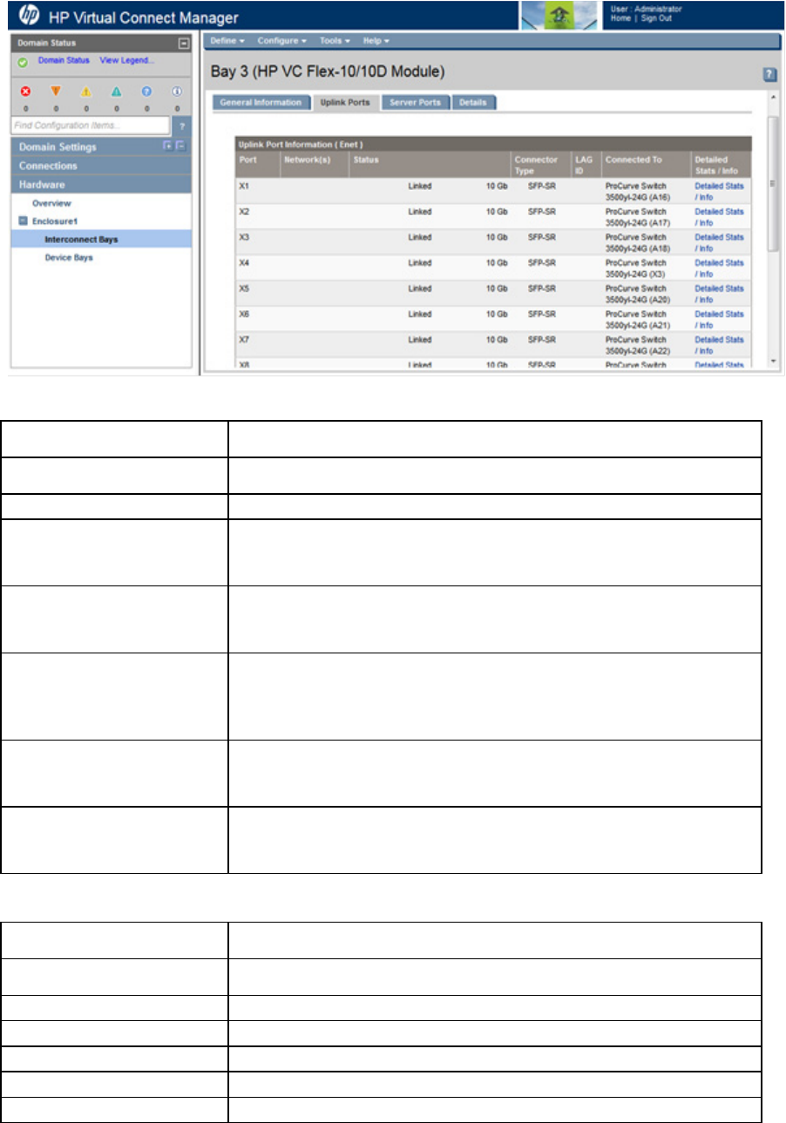Click the orange major alert triangle icon
The height and width of the screenshot is (1123, 786).
pos(57,91)
